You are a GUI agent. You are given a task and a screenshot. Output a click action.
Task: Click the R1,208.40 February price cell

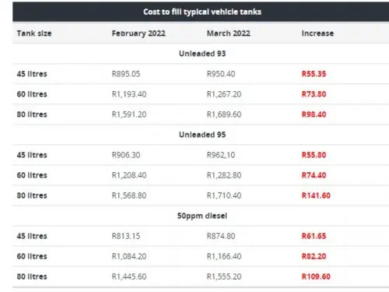[129, 175]
